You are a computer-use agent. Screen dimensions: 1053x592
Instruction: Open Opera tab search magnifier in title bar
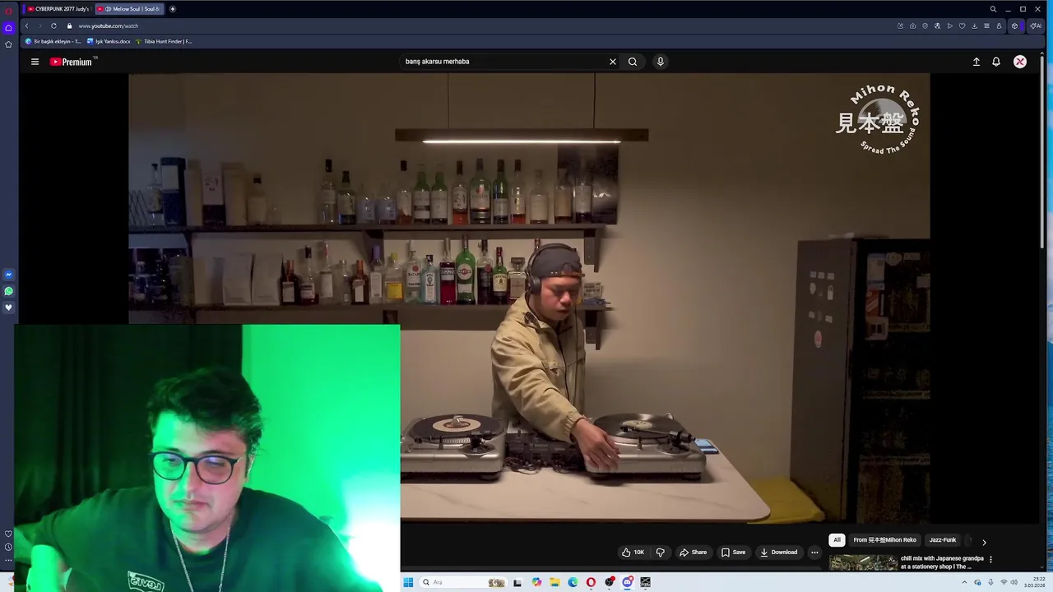(993, 9)
